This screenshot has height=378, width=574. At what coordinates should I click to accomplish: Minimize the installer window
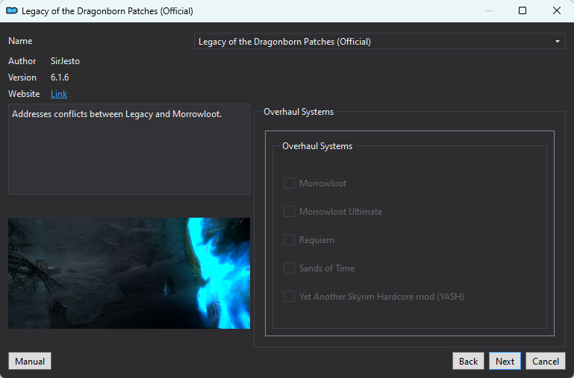[x=489, y=10]
